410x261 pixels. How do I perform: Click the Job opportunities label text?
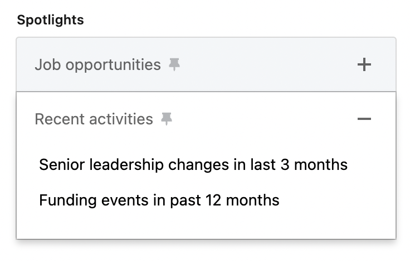pos(97,65)
